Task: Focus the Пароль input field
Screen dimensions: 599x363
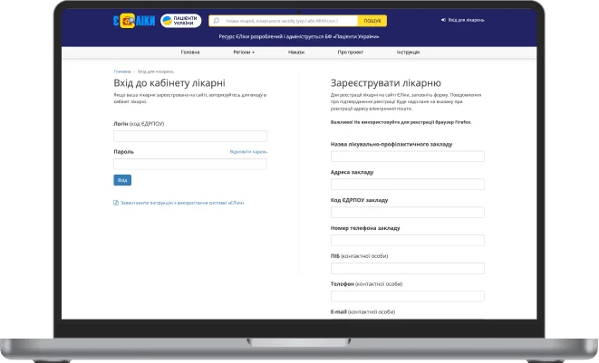Action: click(x=190, y=165)
